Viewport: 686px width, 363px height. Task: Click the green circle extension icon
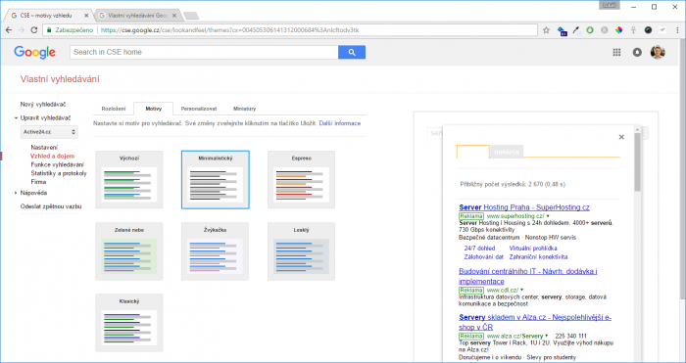pyautogui.click(x=590, y=30)
